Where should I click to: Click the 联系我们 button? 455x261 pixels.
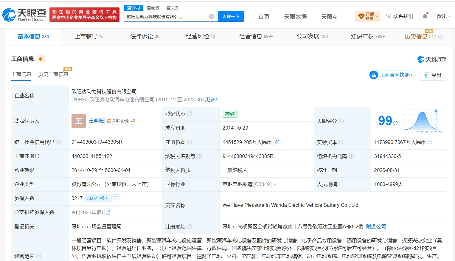coord(400,16)
